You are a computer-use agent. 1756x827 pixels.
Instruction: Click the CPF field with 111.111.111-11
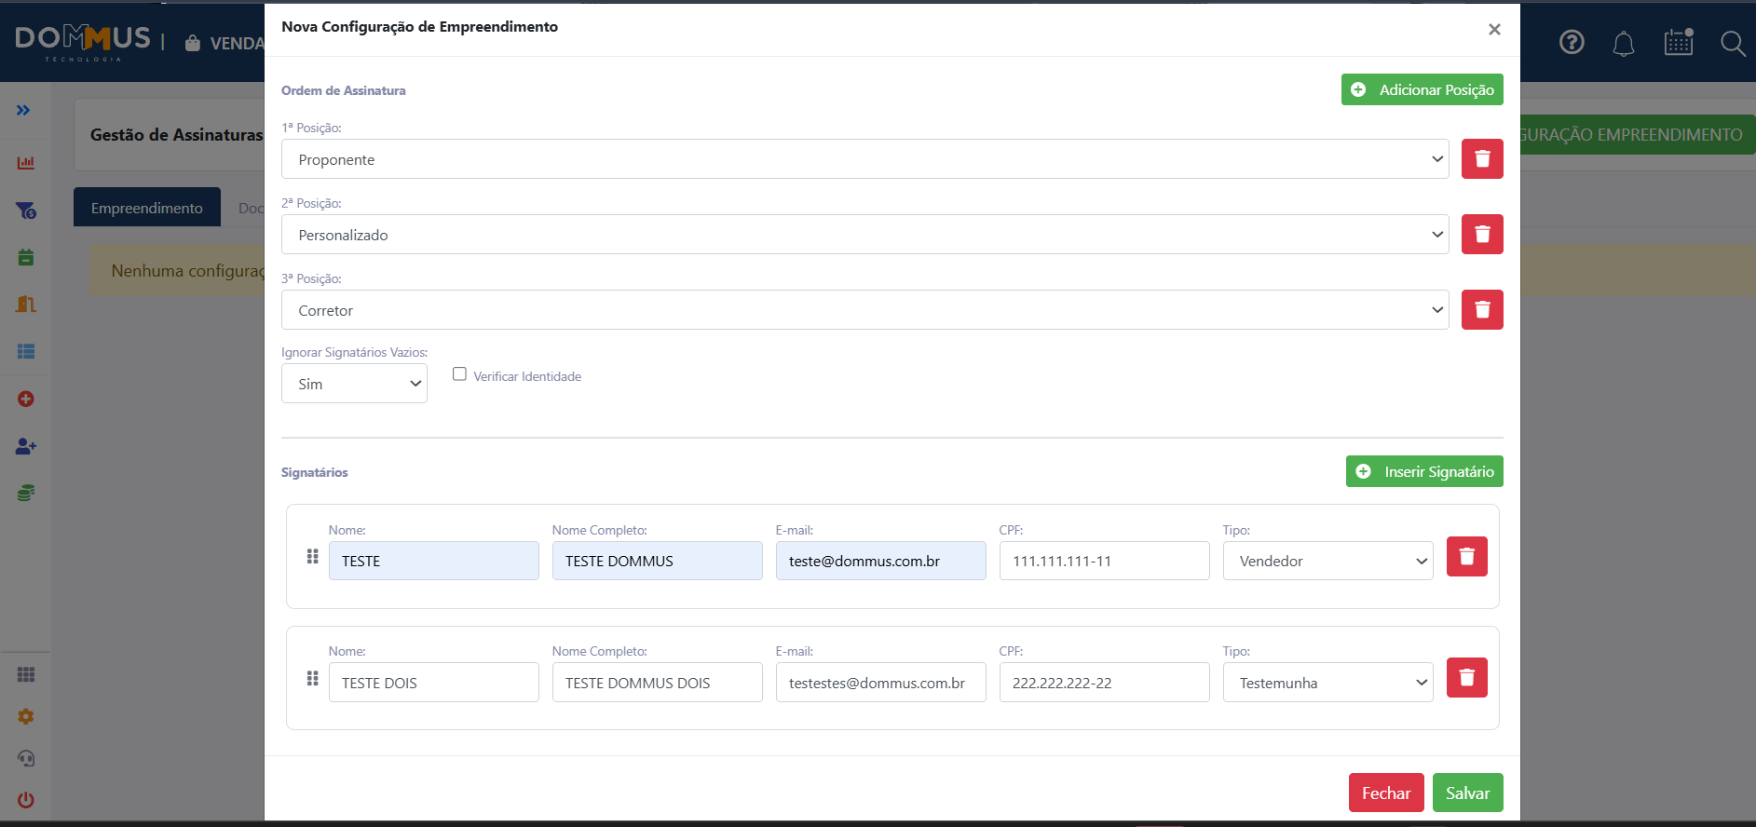pyautogui.click(x=1104, y=561)
